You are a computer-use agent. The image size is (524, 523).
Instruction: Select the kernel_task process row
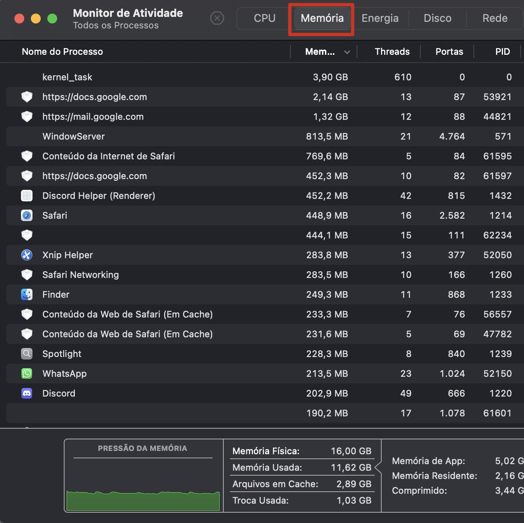point(165,77)
